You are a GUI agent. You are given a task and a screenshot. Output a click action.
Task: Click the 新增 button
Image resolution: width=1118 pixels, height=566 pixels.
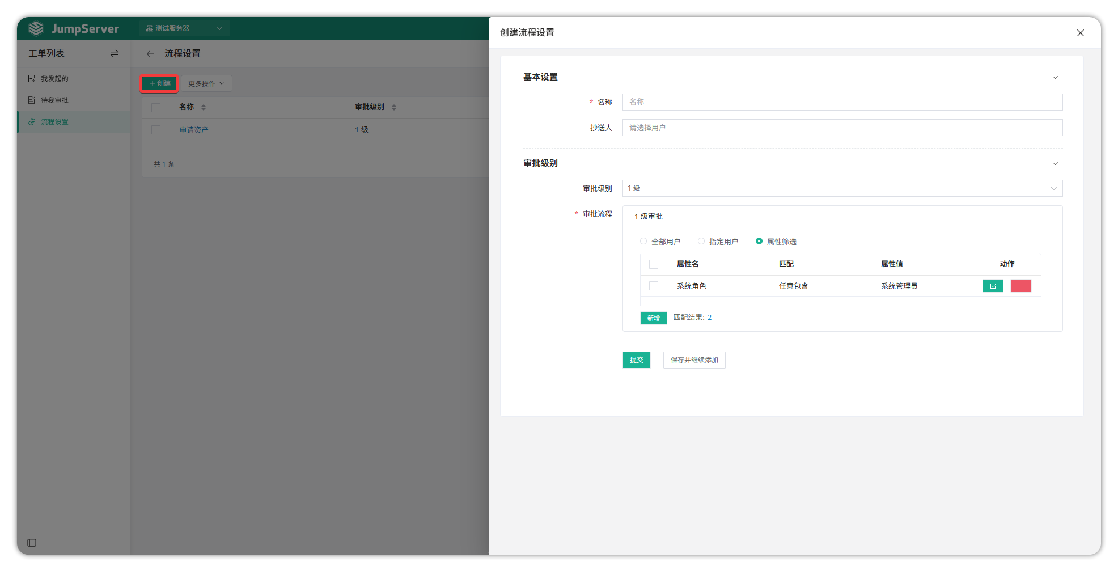click(654, 318)
